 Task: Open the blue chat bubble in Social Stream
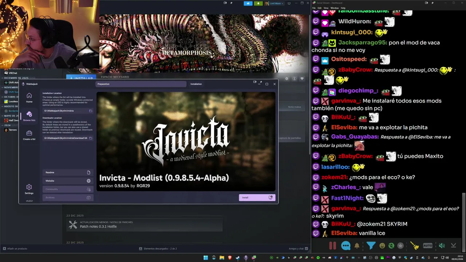[346, 246]
